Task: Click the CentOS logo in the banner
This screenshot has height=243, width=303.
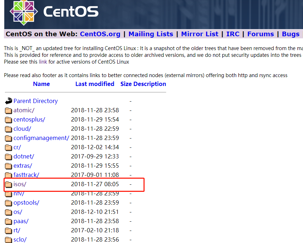Action: 54,12
